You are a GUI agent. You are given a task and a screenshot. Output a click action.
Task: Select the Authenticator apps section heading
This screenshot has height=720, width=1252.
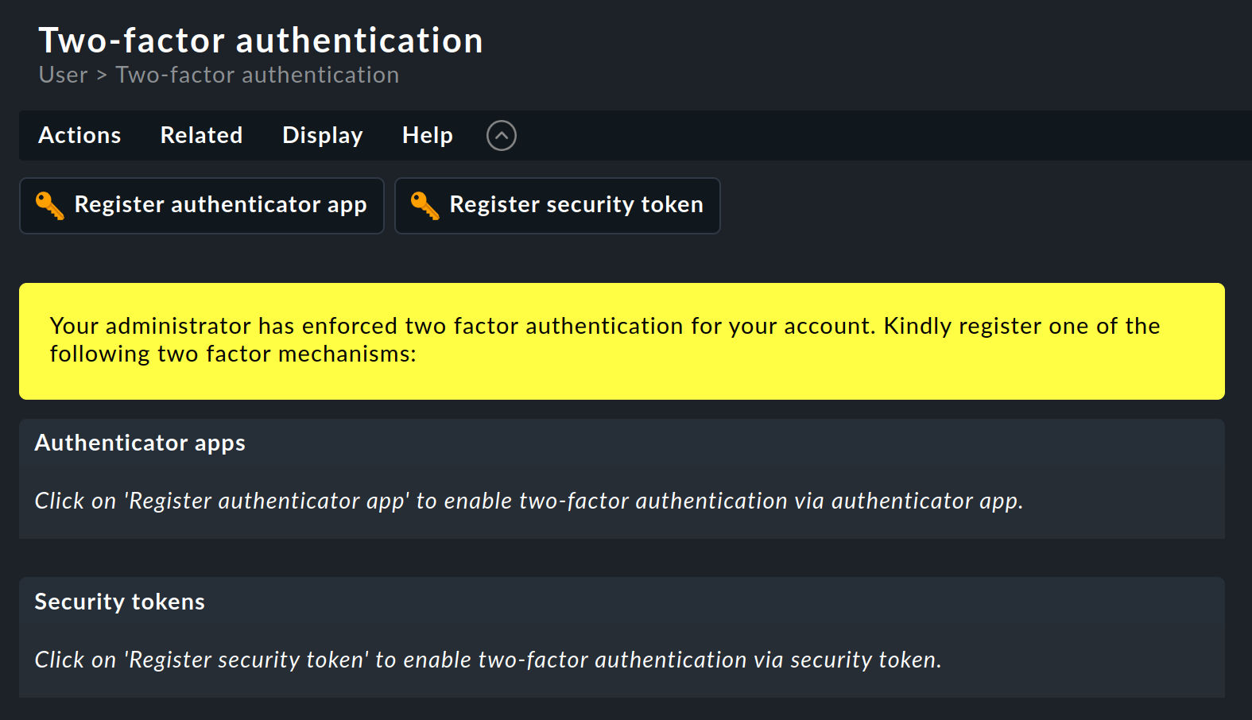[x=140, y=443]
